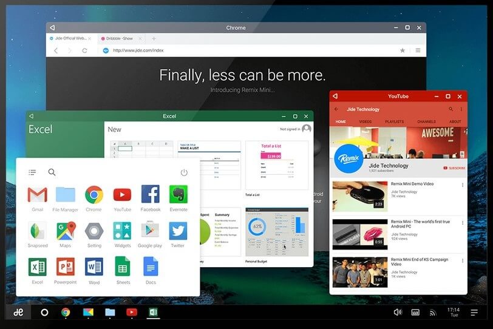Select the Total a List template

277,165
